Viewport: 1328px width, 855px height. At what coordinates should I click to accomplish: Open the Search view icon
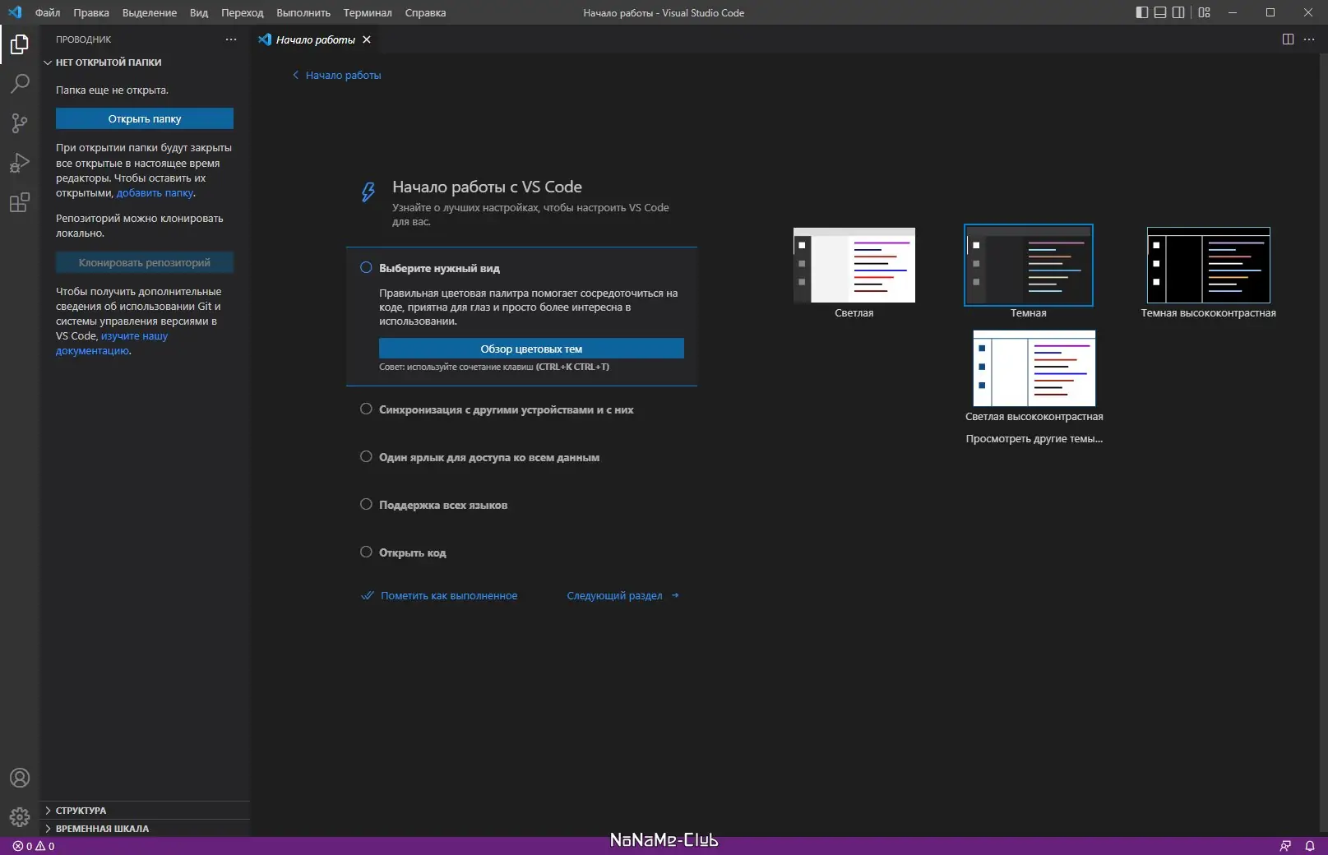pyautogui.click(x=20, y=84)
